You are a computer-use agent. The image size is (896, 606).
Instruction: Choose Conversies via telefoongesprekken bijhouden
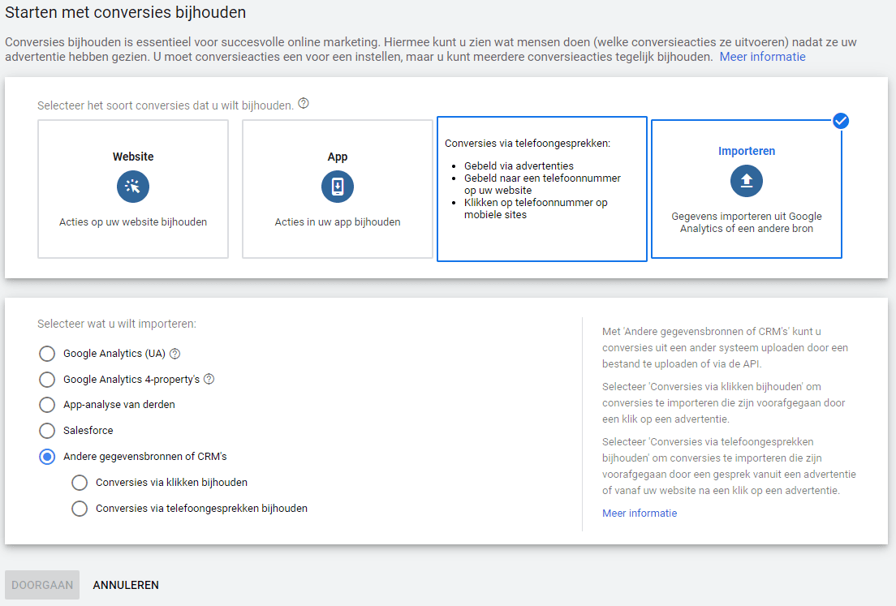click(x=80, y=509)
